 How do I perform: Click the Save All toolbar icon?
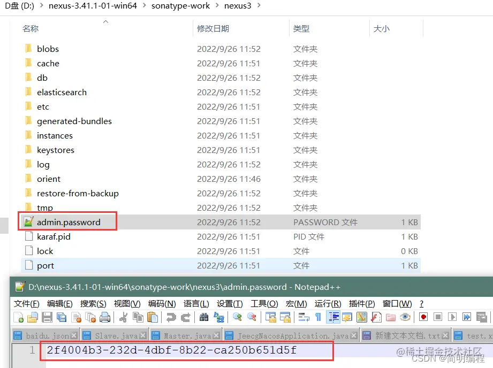62,317
